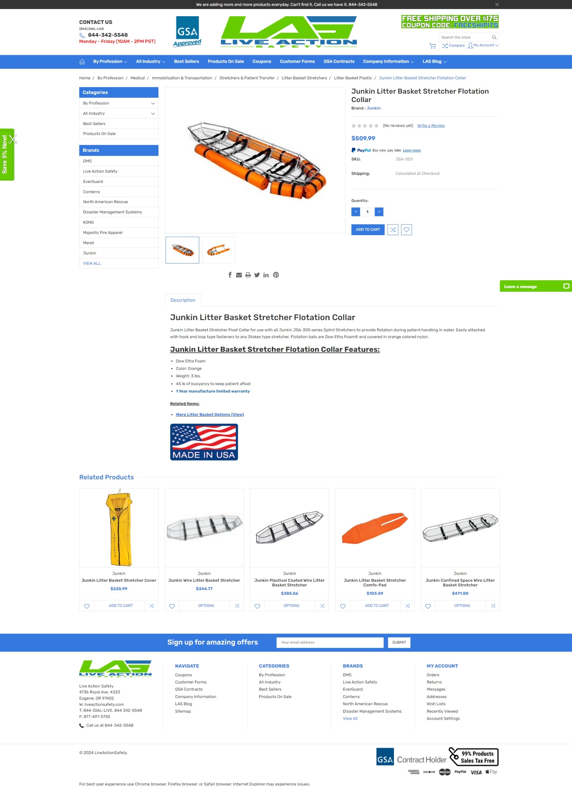
Task: Click the home icon in navigation bar
Action: (x=82, y=62)
